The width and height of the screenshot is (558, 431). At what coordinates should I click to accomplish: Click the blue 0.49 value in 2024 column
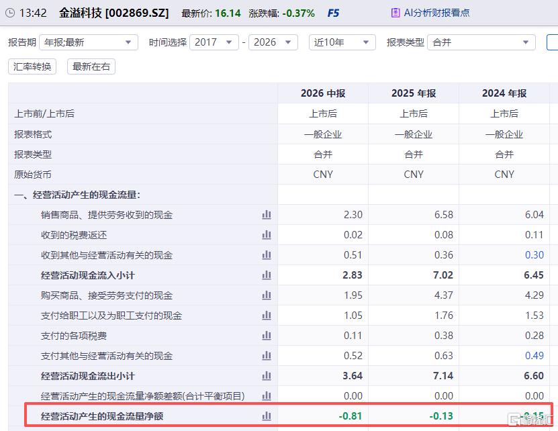tap(534, 356)
